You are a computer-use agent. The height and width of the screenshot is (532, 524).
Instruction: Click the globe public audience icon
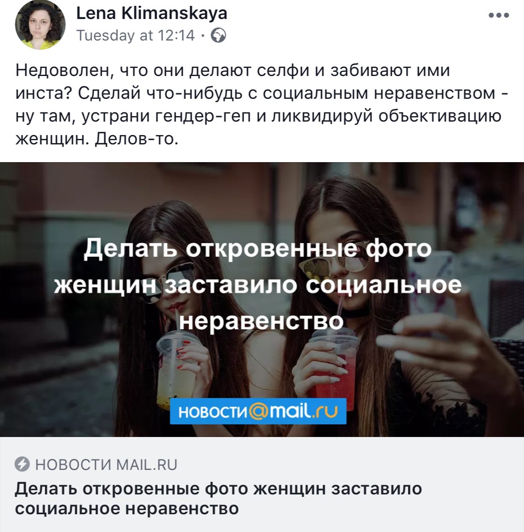coord(218,36)
